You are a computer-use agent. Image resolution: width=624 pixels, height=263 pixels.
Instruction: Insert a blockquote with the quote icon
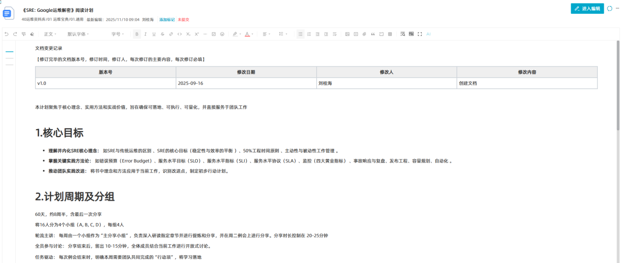coord(372,34)
